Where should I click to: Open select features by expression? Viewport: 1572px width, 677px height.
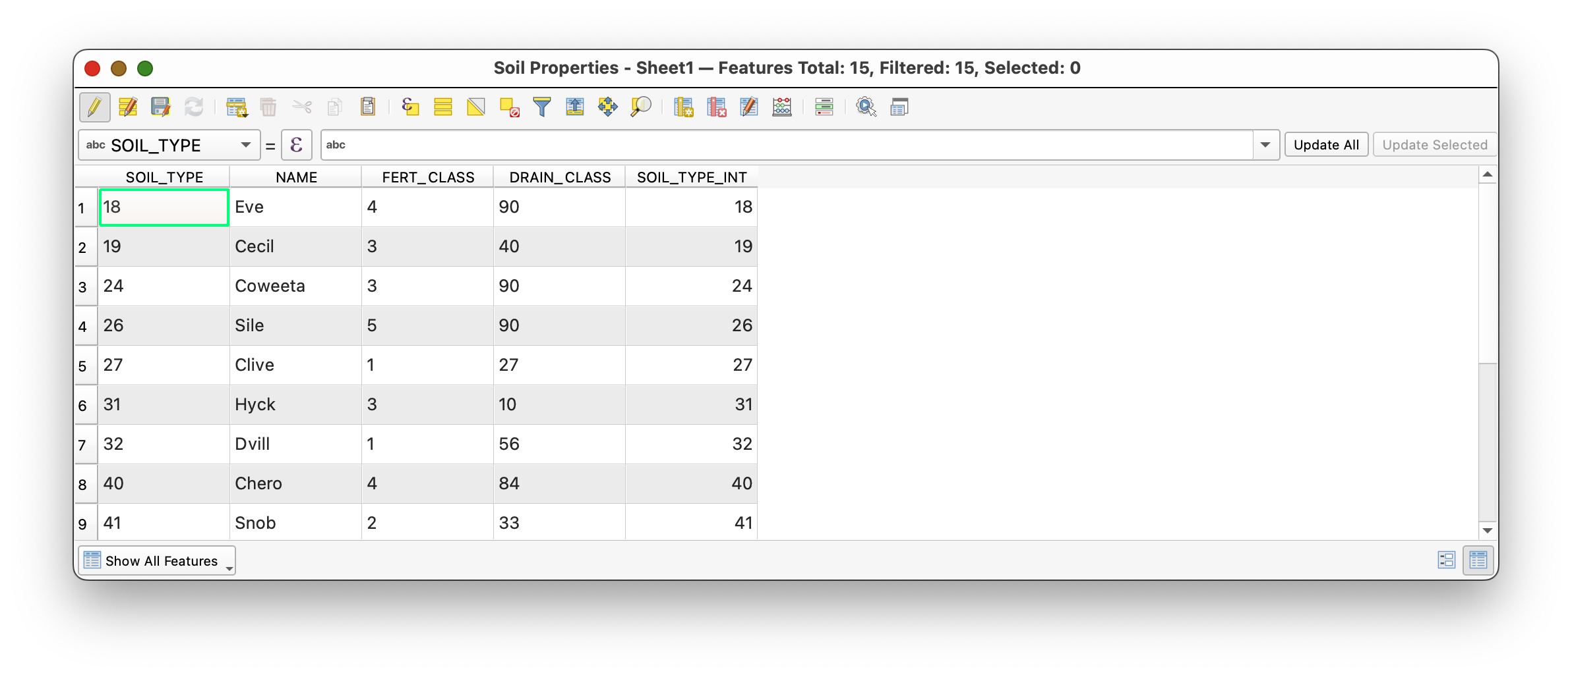410,107
